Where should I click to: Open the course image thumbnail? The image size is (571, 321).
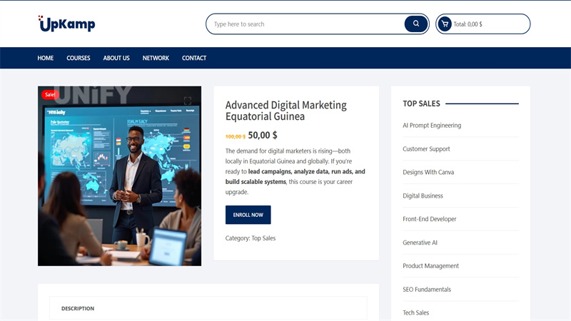(x=119, y=176)
